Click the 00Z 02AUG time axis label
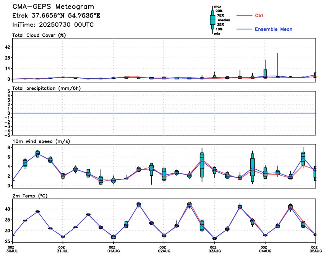 164,249
